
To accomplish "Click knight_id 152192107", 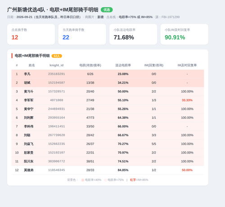I will pos(57,153).
